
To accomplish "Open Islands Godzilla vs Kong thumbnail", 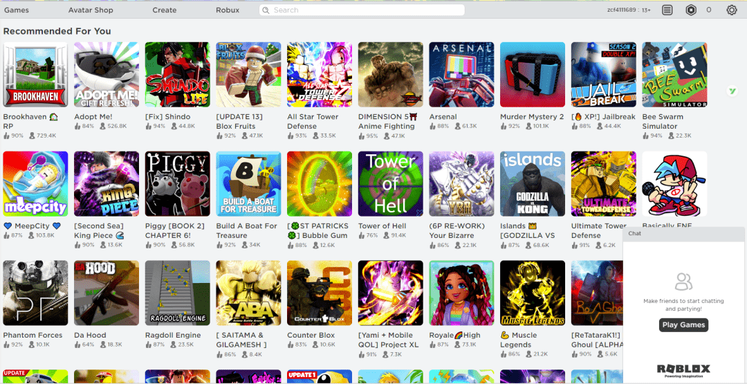I will (533, 184).
